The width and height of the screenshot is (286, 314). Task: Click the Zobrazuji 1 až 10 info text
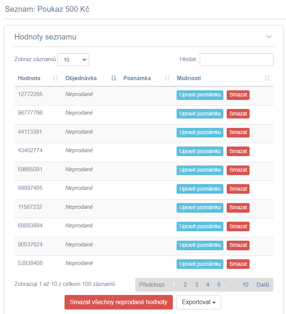point(65,284)
